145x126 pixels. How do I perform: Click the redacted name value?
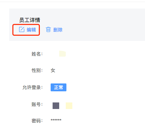point(62,54)
